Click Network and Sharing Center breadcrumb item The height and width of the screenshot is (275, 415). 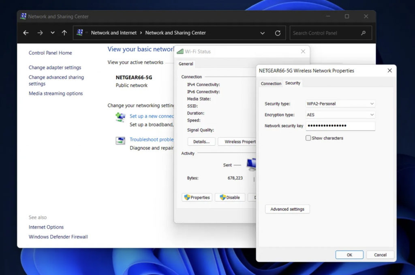pos(175,33)
